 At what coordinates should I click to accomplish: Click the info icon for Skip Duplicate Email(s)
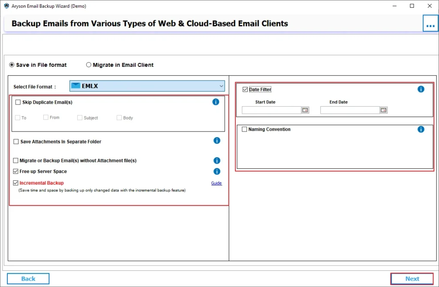(x=216, y=102)
